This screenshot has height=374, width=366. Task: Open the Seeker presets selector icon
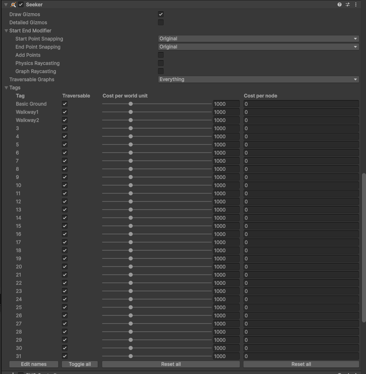tap(348, 4)
